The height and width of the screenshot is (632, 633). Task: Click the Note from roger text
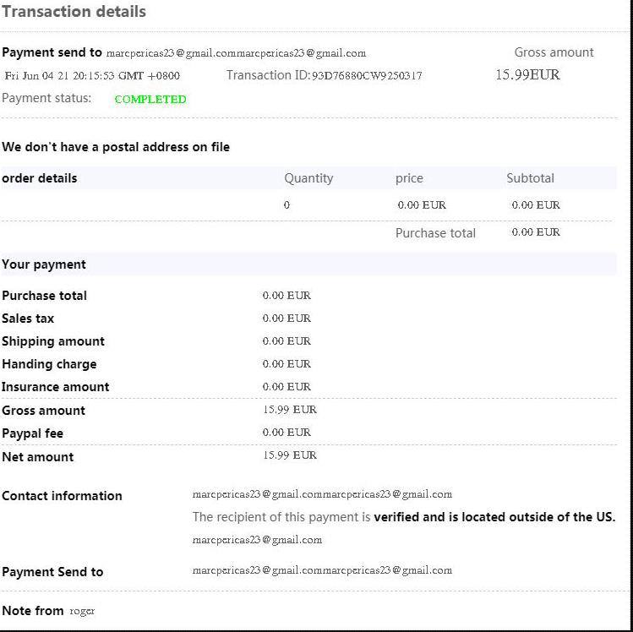coord(48,611)
